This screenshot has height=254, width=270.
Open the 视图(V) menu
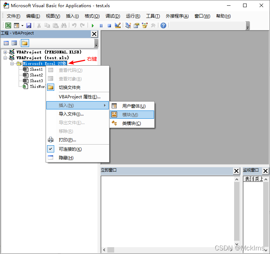53,16
